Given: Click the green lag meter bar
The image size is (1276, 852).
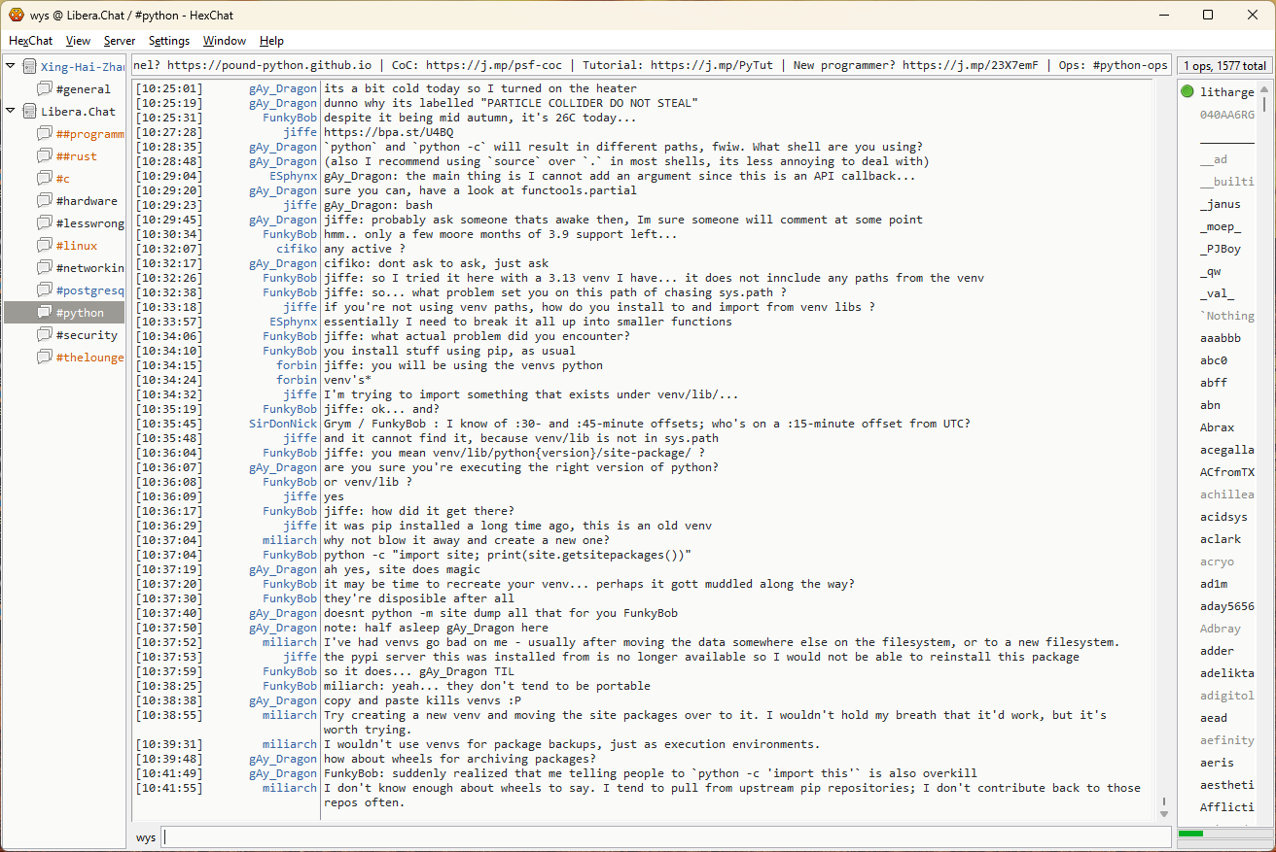Looking at the screenshot, I should pyautogui.click(x=1191, y=834).
